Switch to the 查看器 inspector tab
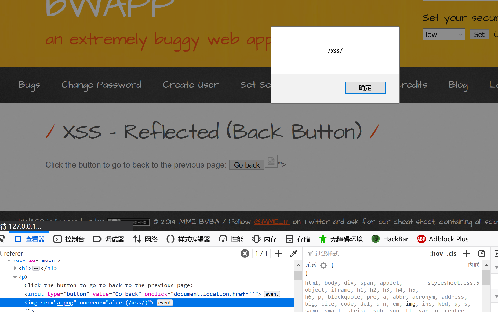Image resolution: width=498 pixels, height=312 pixels. click(x=30, y=239)
